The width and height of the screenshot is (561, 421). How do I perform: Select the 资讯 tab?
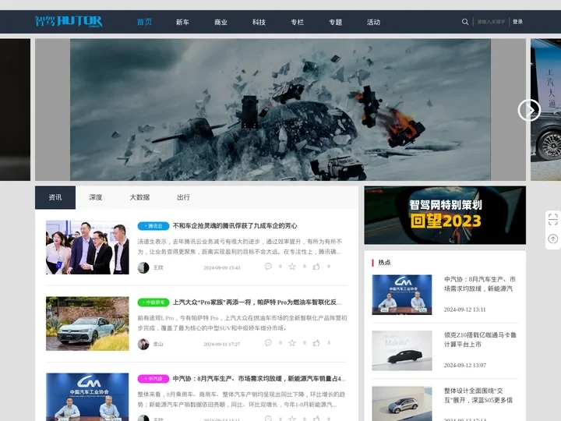[x=55, y=197]
